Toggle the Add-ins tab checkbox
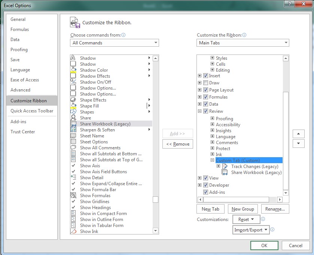This screenshot has height=255, width=314. click(205, 192)
